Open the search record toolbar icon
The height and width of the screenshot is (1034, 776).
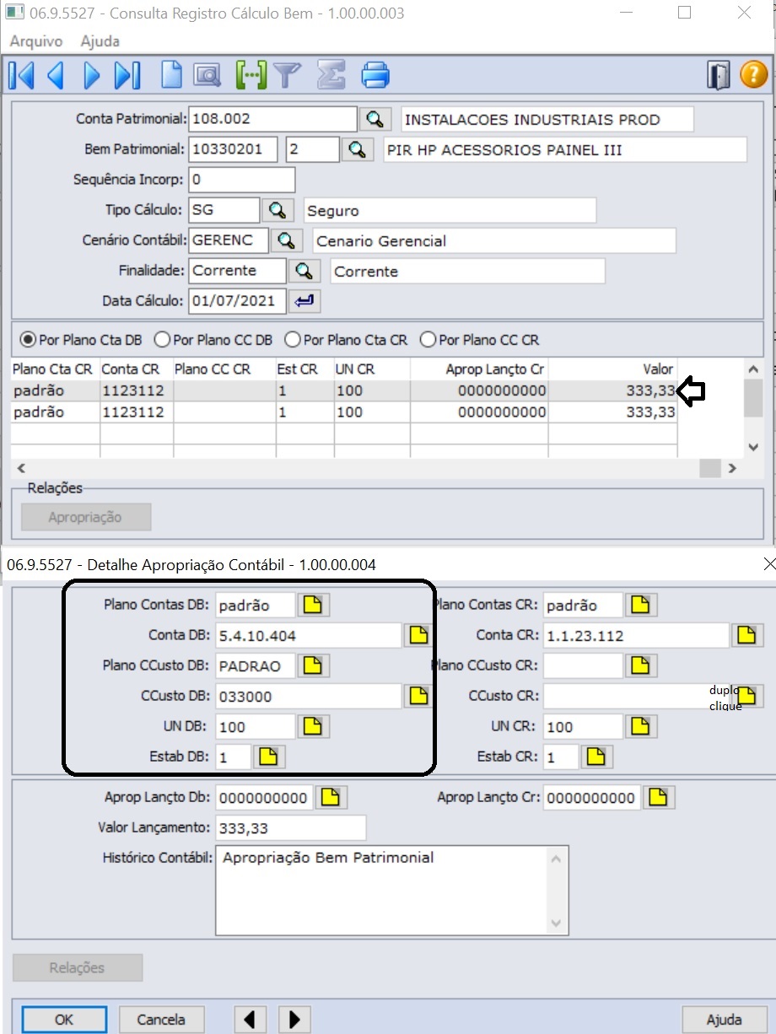click(207, 76)
